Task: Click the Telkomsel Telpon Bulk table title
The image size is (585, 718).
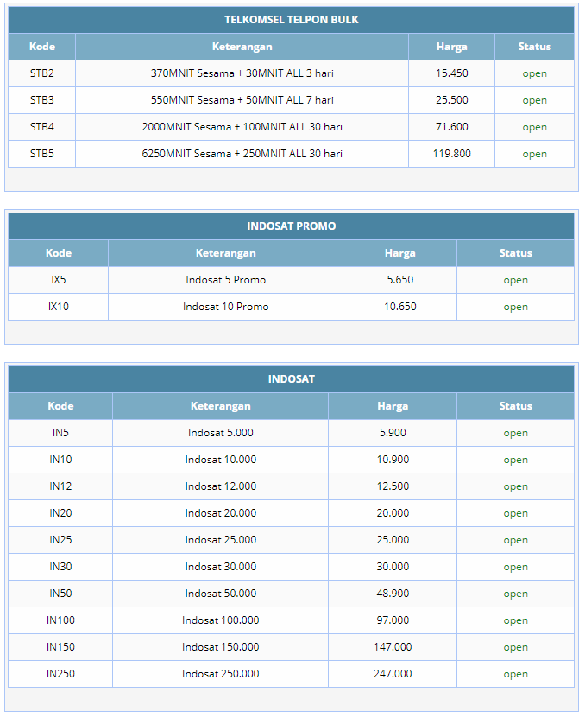Action: pos(291,19)
